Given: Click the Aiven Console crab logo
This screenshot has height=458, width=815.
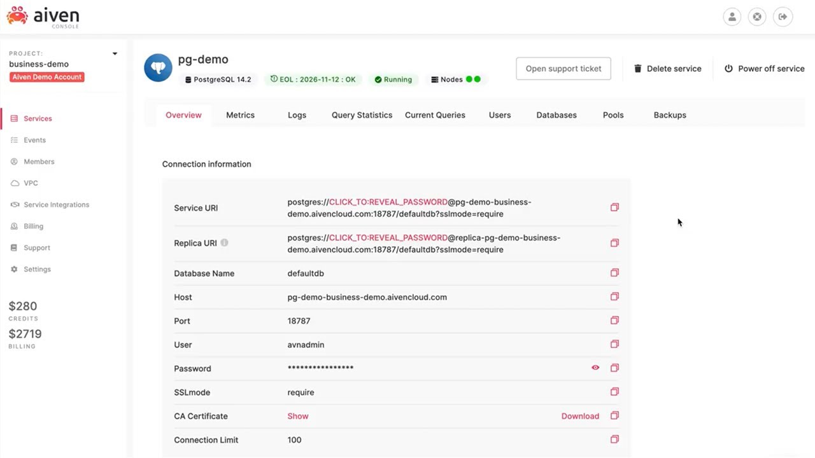Looking at the screenshot, I should 17,16.
